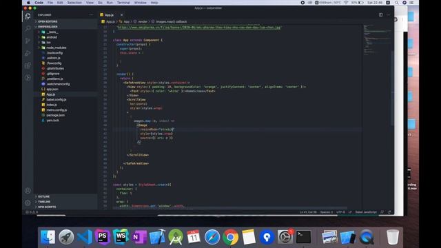Open Finder from the Dock

[48, 237]
